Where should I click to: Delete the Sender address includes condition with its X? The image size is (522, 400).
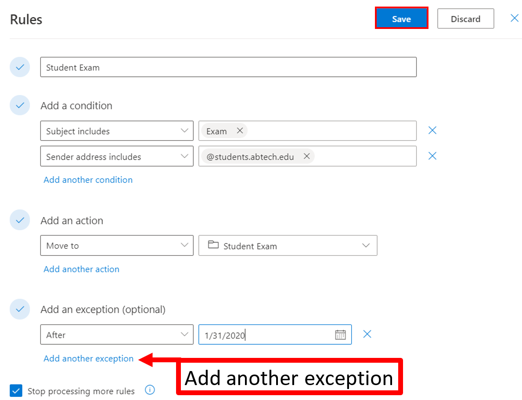pos(432,156)
